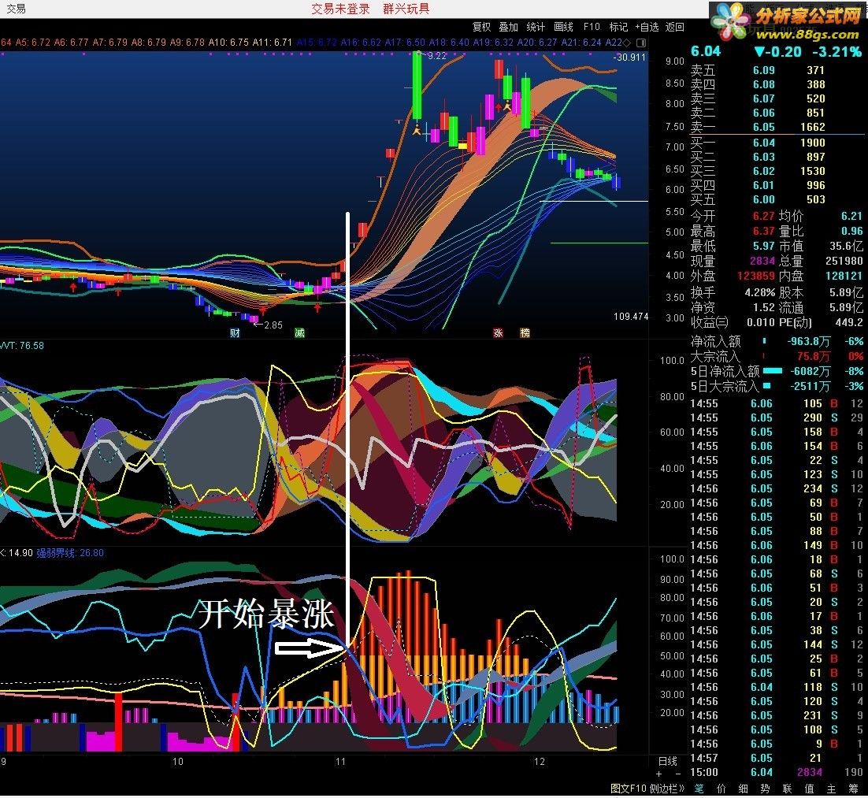The height and width of the screenshot is (798, 868).
Task: Open the 叠加 overlay option
Action: click(508, 27)
